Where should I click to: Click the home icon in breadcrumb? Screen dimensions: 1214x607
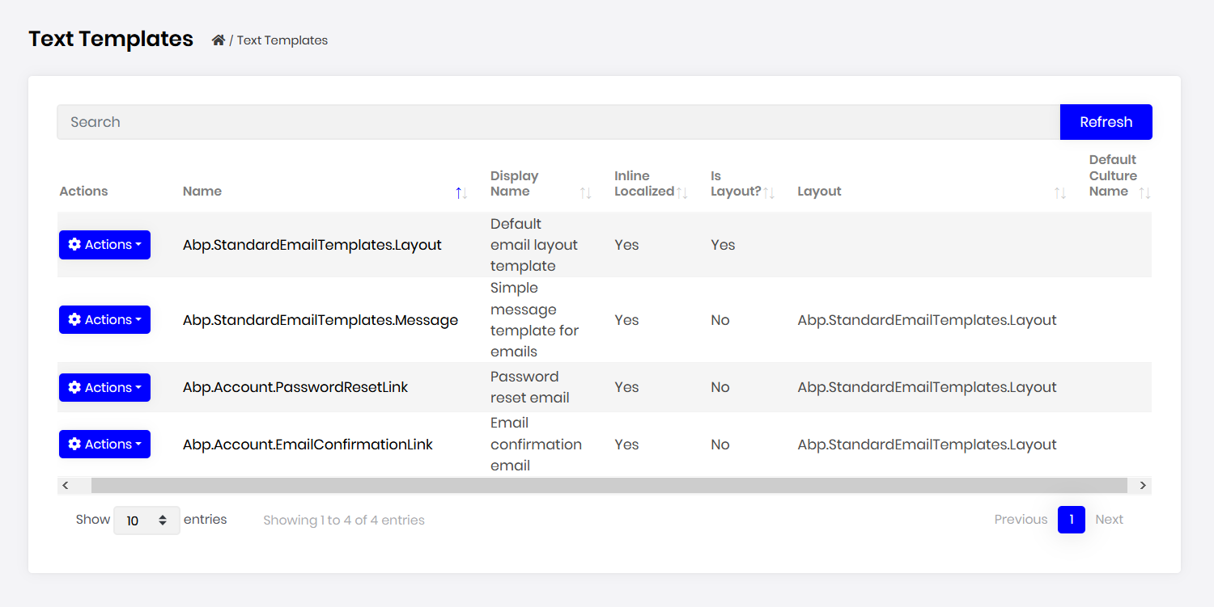218,40
